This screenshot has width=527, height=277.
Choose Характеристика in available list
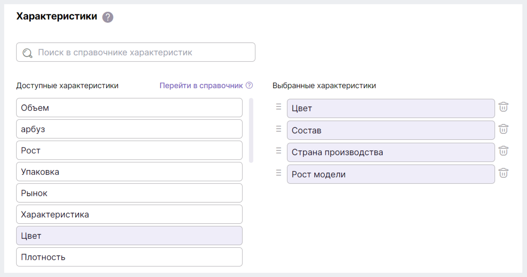[129, 214]
